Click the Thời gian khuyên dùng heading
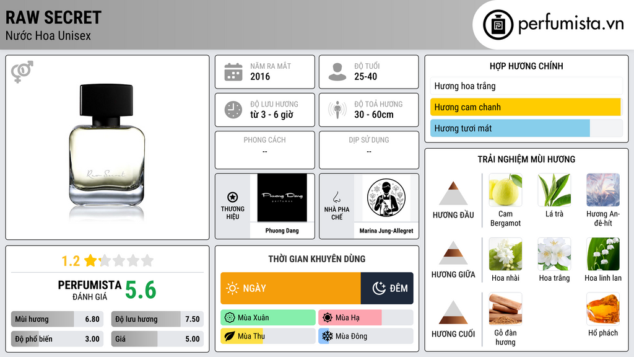The width and height of the screenshot is (634, 357). [x=317, y=259]
